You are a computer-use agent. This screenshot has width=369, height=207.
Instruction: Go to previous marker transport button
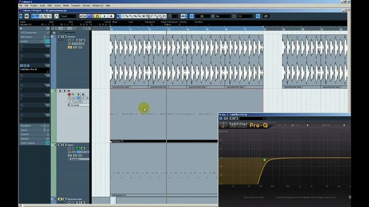[x=81, y=16]
